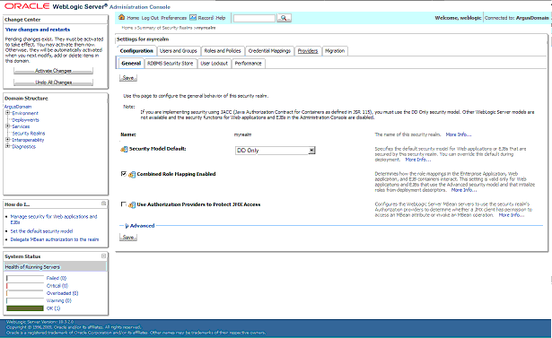Click the Home house icon in toolbar
This screenshot has height=338, width=552.
pos(121,17)
